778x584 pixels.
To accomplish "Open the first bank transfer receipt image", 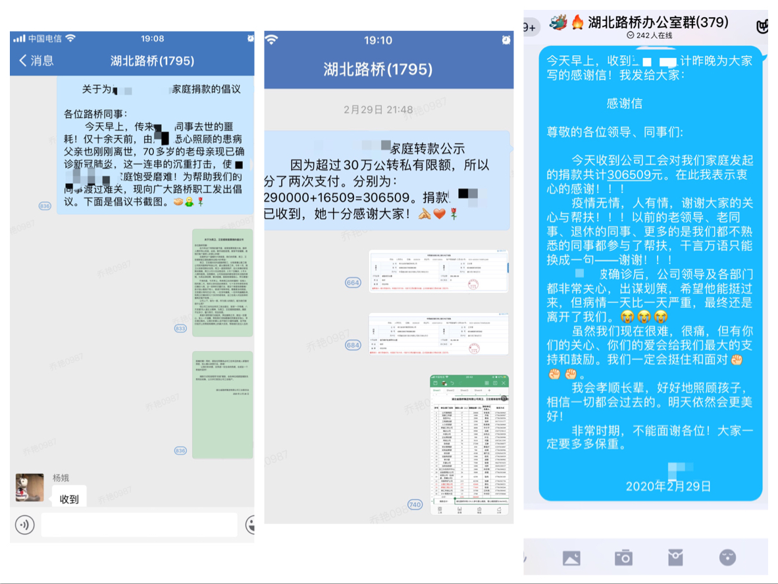I will click(x=438, y=271).
